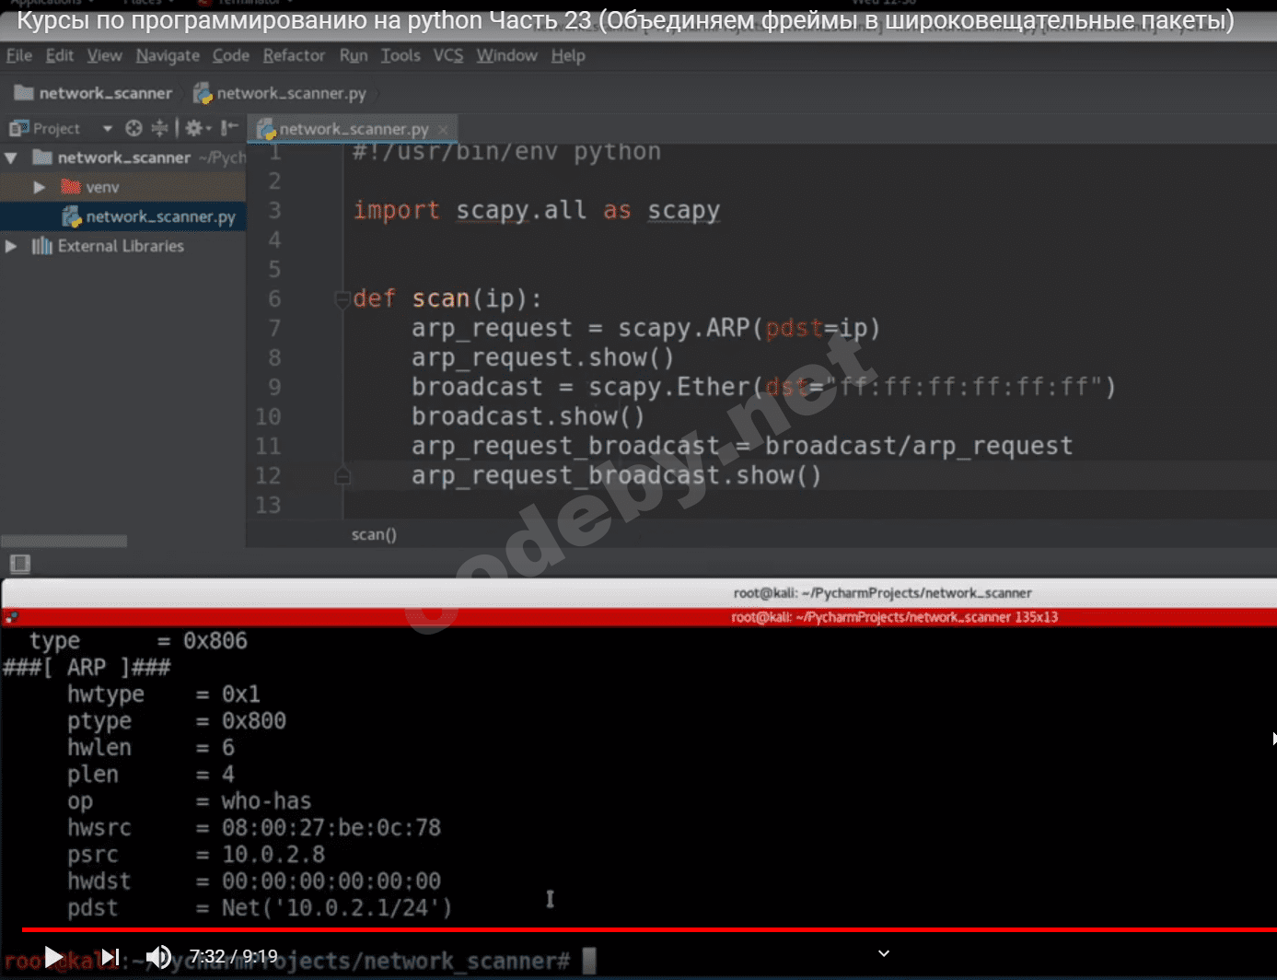
Task: Play the video
Action: [x=54, y=958]
